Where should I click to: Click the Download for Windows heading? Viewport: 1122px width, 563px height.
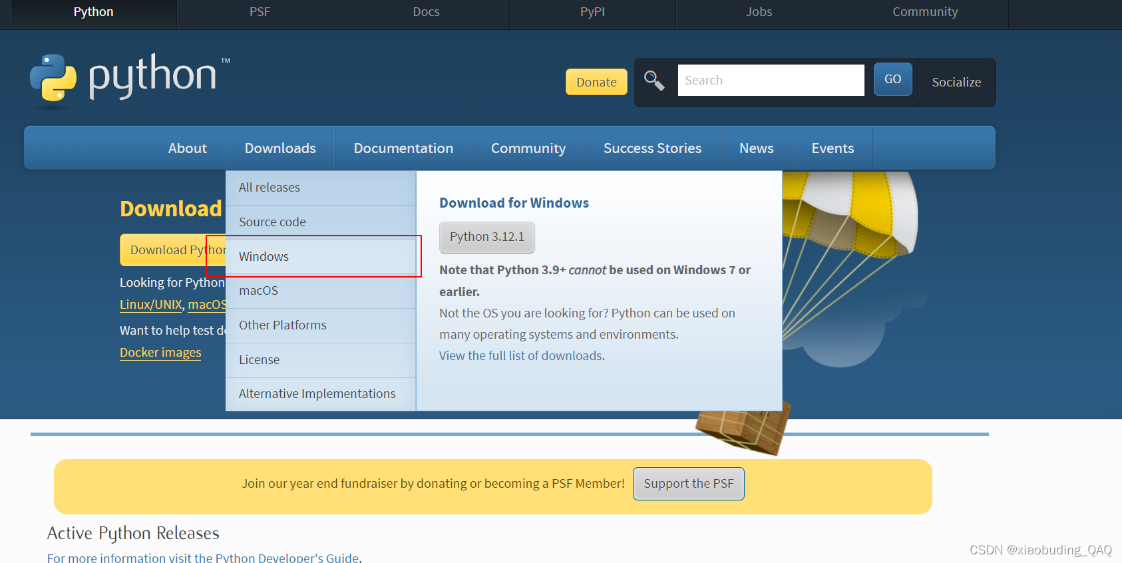(514, 203)
